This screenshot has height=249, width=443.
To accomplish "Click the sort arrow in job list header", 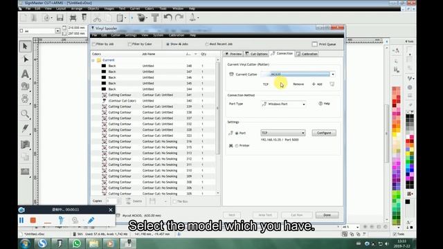I will click(x=195, y=54).
